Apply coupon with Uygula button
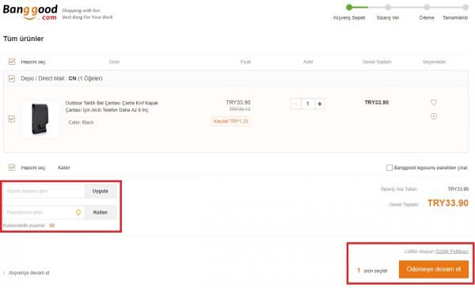Screen dimensions: 475x288 (x=101, y=191)
